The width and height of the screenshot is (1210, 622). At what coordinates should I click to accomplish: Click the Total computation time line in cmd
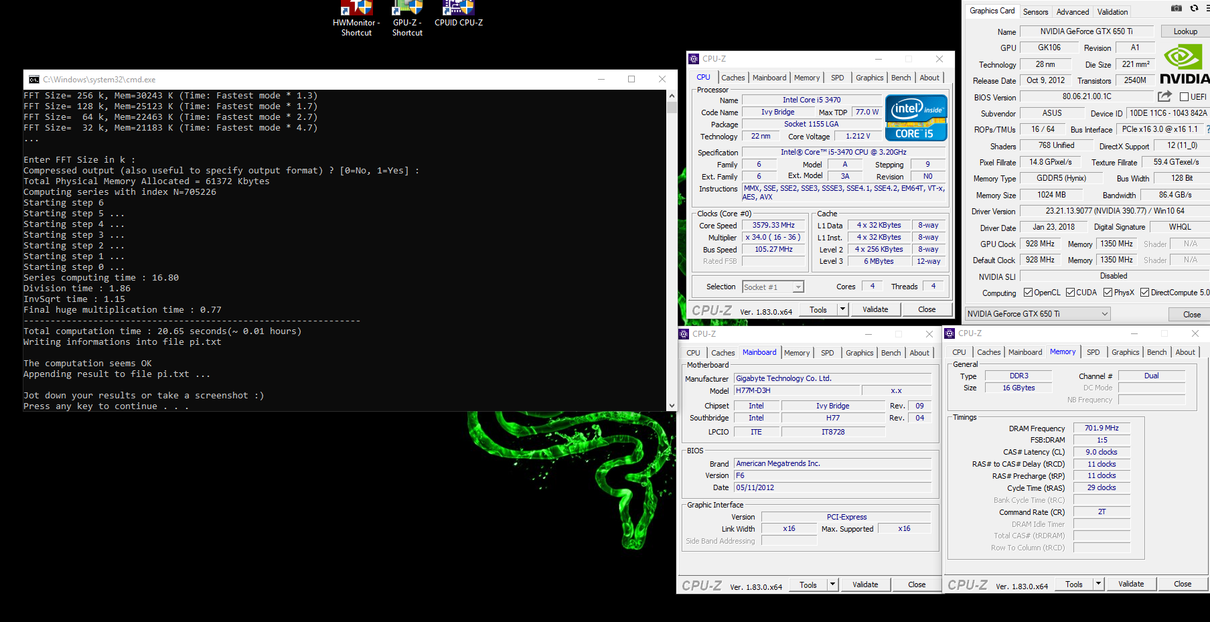point(163,331)
